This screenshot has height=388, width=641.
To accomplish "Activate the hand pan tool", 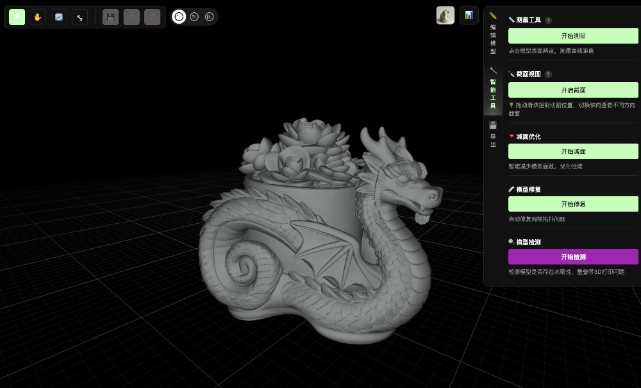I will 38,17.
